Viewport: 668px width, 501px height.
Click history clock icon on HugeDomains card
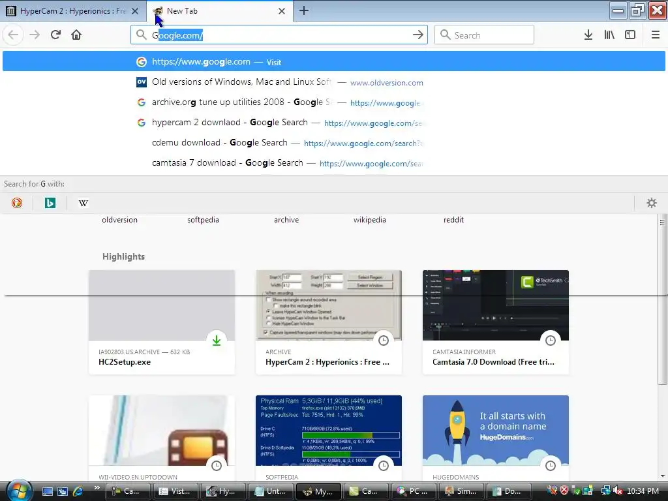click(x=551, y=466)
